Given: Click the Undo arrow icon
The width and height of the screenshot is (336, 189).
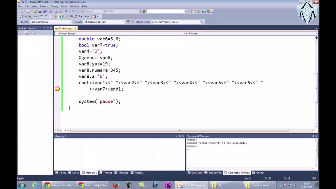Looking at the screenshot, I should (x=66, y=11).
